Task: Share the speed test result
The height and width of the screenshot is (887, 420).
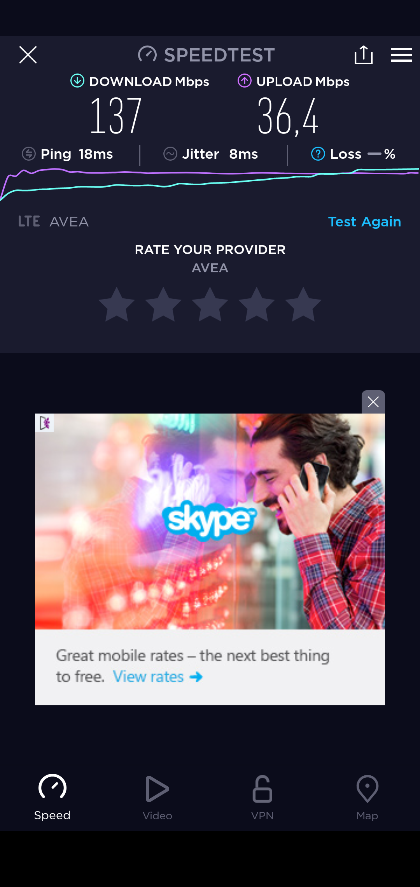Action: tap(364, 55)
